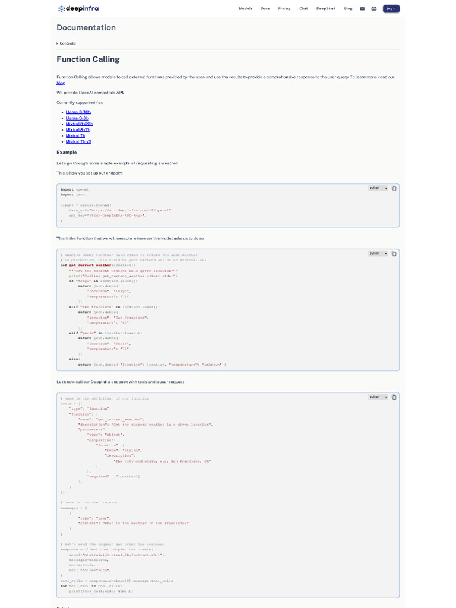Viewport: 456px width, 608px height.
Task: Click the base_url line in the first code block
Action: pyautogui.click(x=121, y=210)
